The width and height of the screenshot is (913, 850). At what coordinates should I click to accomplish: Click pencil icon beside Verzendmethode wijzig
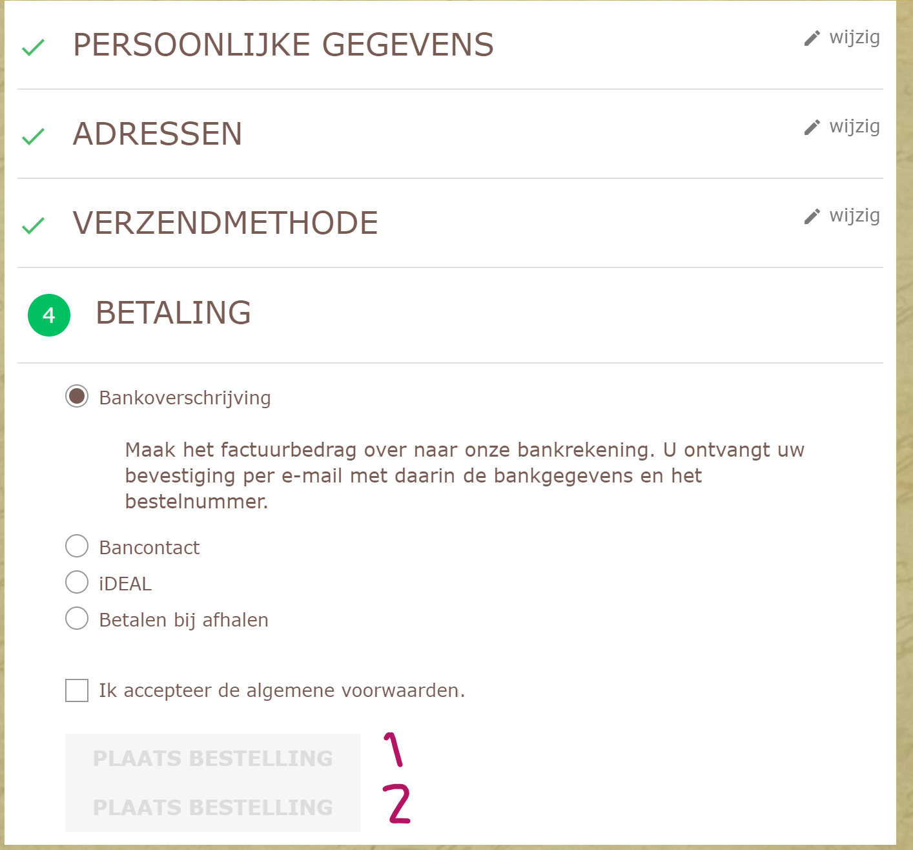[x=812, y=217]
